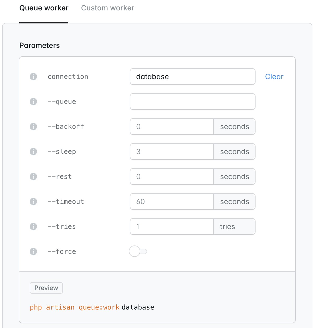Select the Queue worker tab
The image size is (315, 328).
[44, 8]
